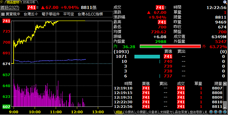This screenshot has width=228, height=115.
Task: Click the 時間 column header in tick list
Action: coord(128,83)
